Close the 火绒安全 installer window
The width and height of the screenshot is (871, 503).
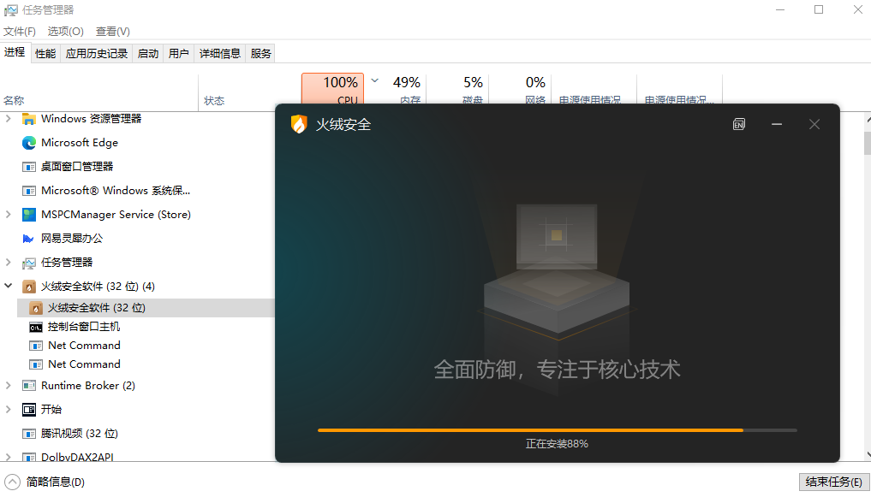(x=814, y=124)
